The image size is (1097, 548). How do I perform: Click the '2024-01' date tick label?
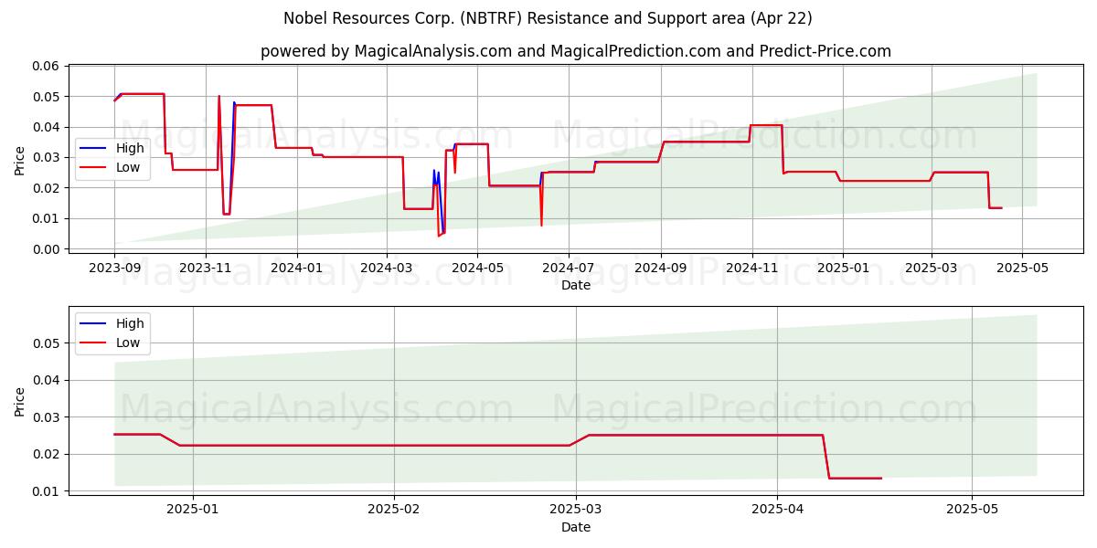tap(296, 269)
